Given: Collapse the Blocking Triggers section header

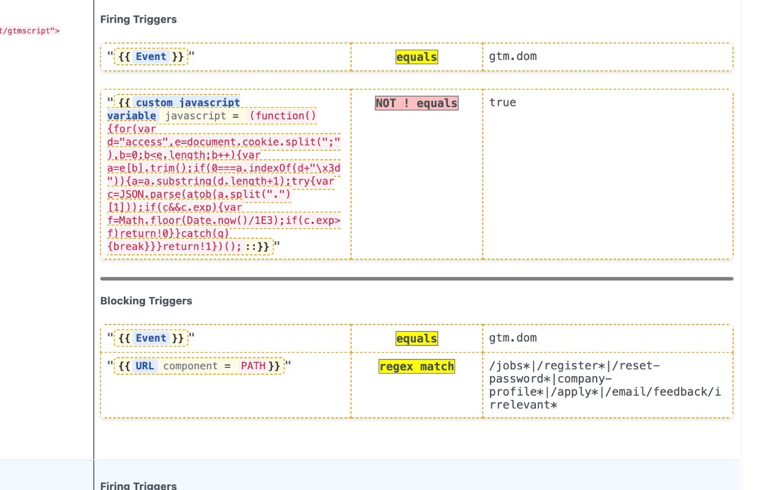Looking at the screenshot, I should [x=146, y=301].
